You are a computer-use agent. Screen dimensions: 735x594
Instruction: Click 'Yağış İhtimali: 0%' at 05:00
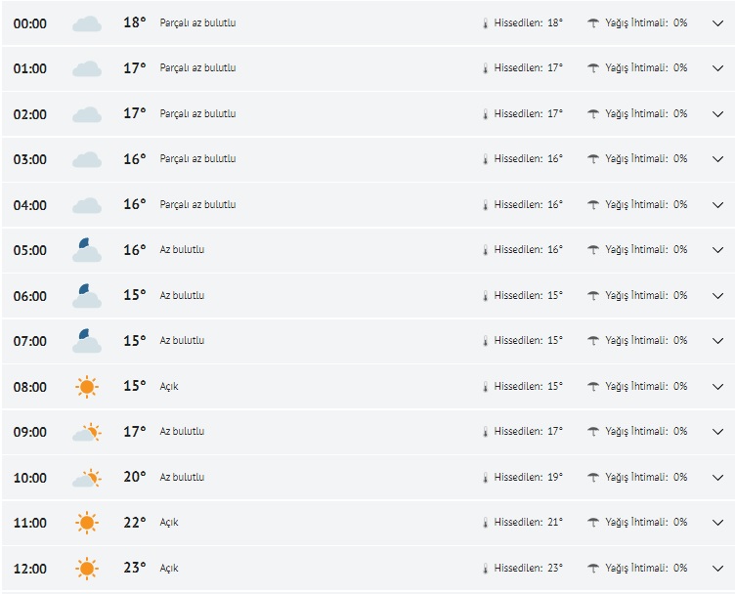[646, 250]
